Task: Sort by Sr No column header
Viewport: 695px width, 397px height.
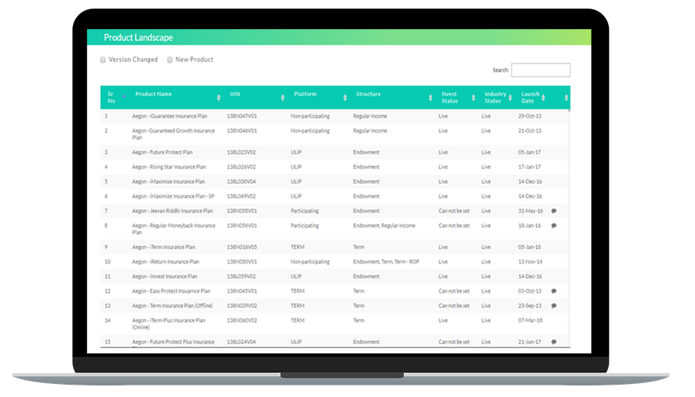Action: [111, 98]
